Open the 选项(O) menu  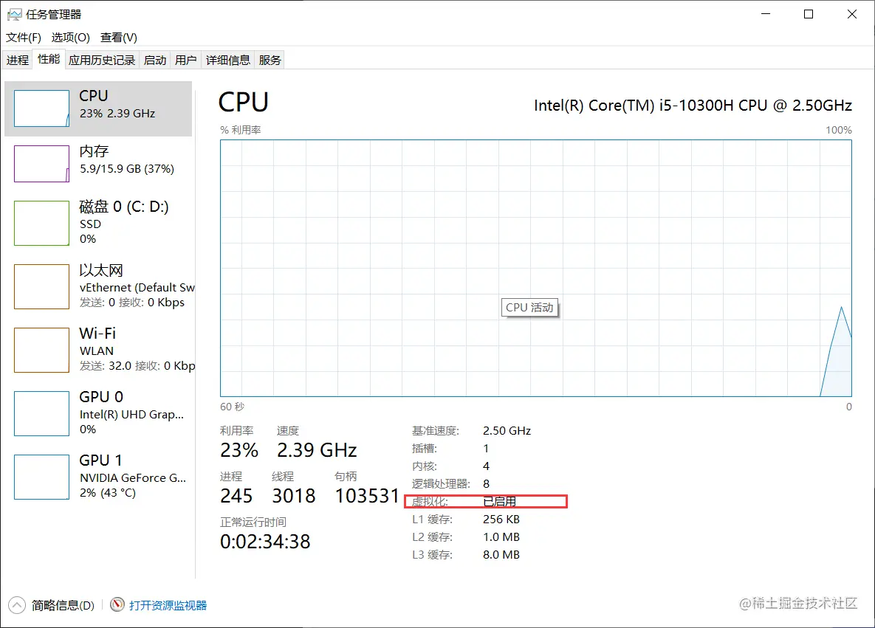click(71, 38)
